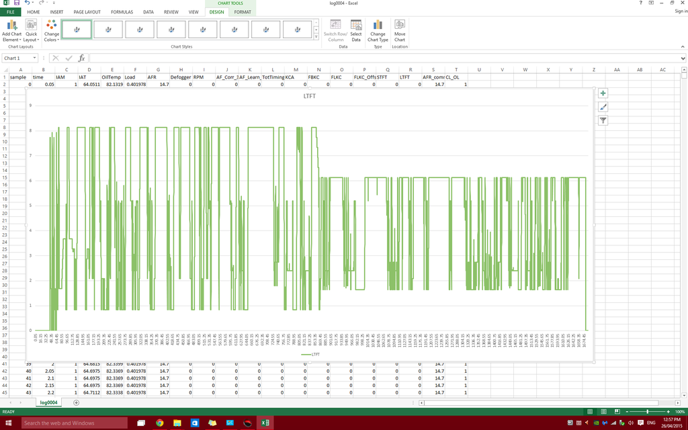The image size is (688, 430).
Task: Open Chart Elements plus button beside chart
Action: point(603,93)
